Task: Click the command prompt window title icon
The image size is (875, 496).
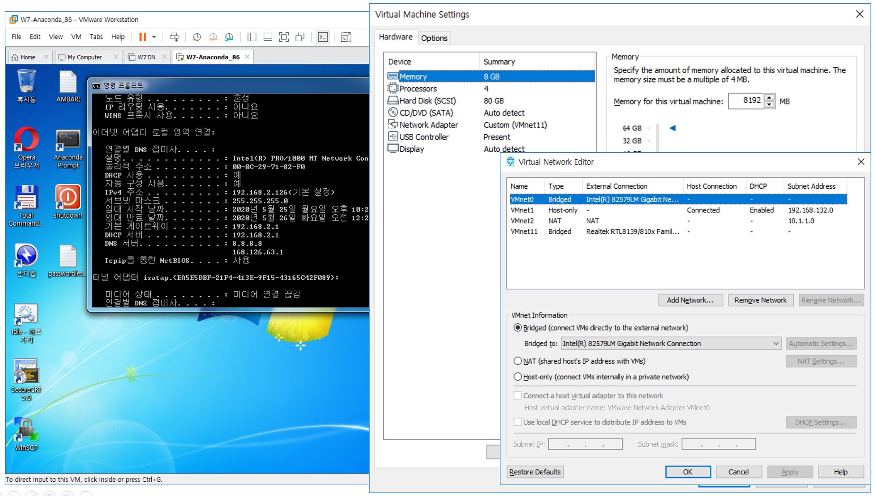Action: click(x=96, y=85)
